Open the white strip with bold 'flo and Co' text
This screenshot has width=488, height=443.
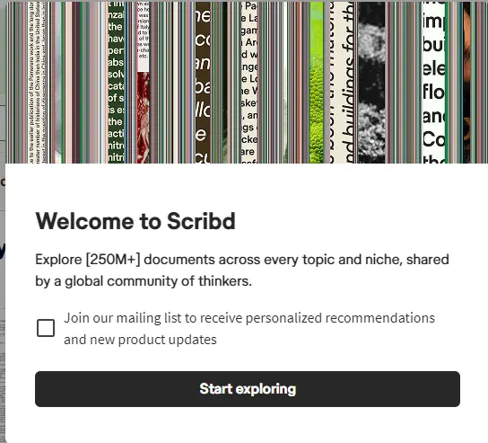point(433,82)
